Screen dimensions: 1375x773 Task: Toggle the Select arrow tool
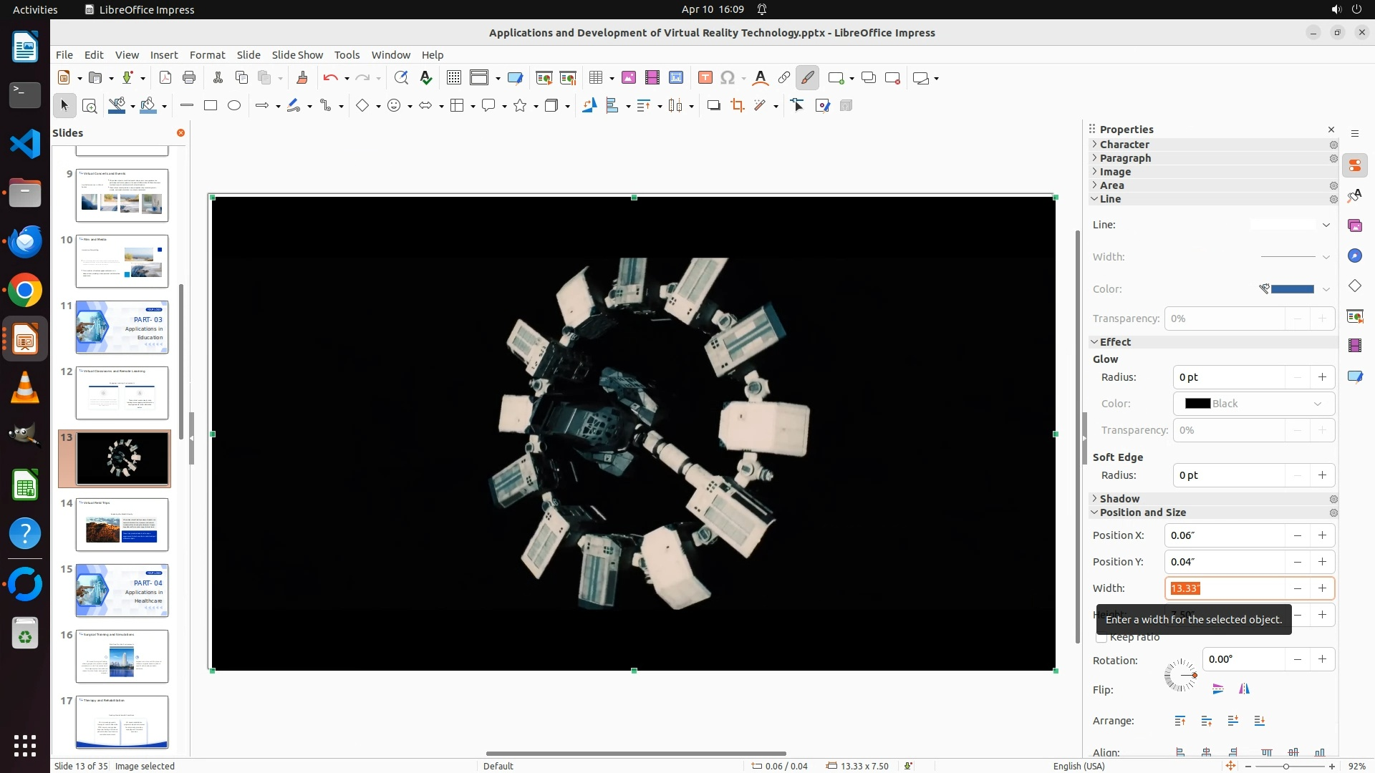click(x=64, y=106)
